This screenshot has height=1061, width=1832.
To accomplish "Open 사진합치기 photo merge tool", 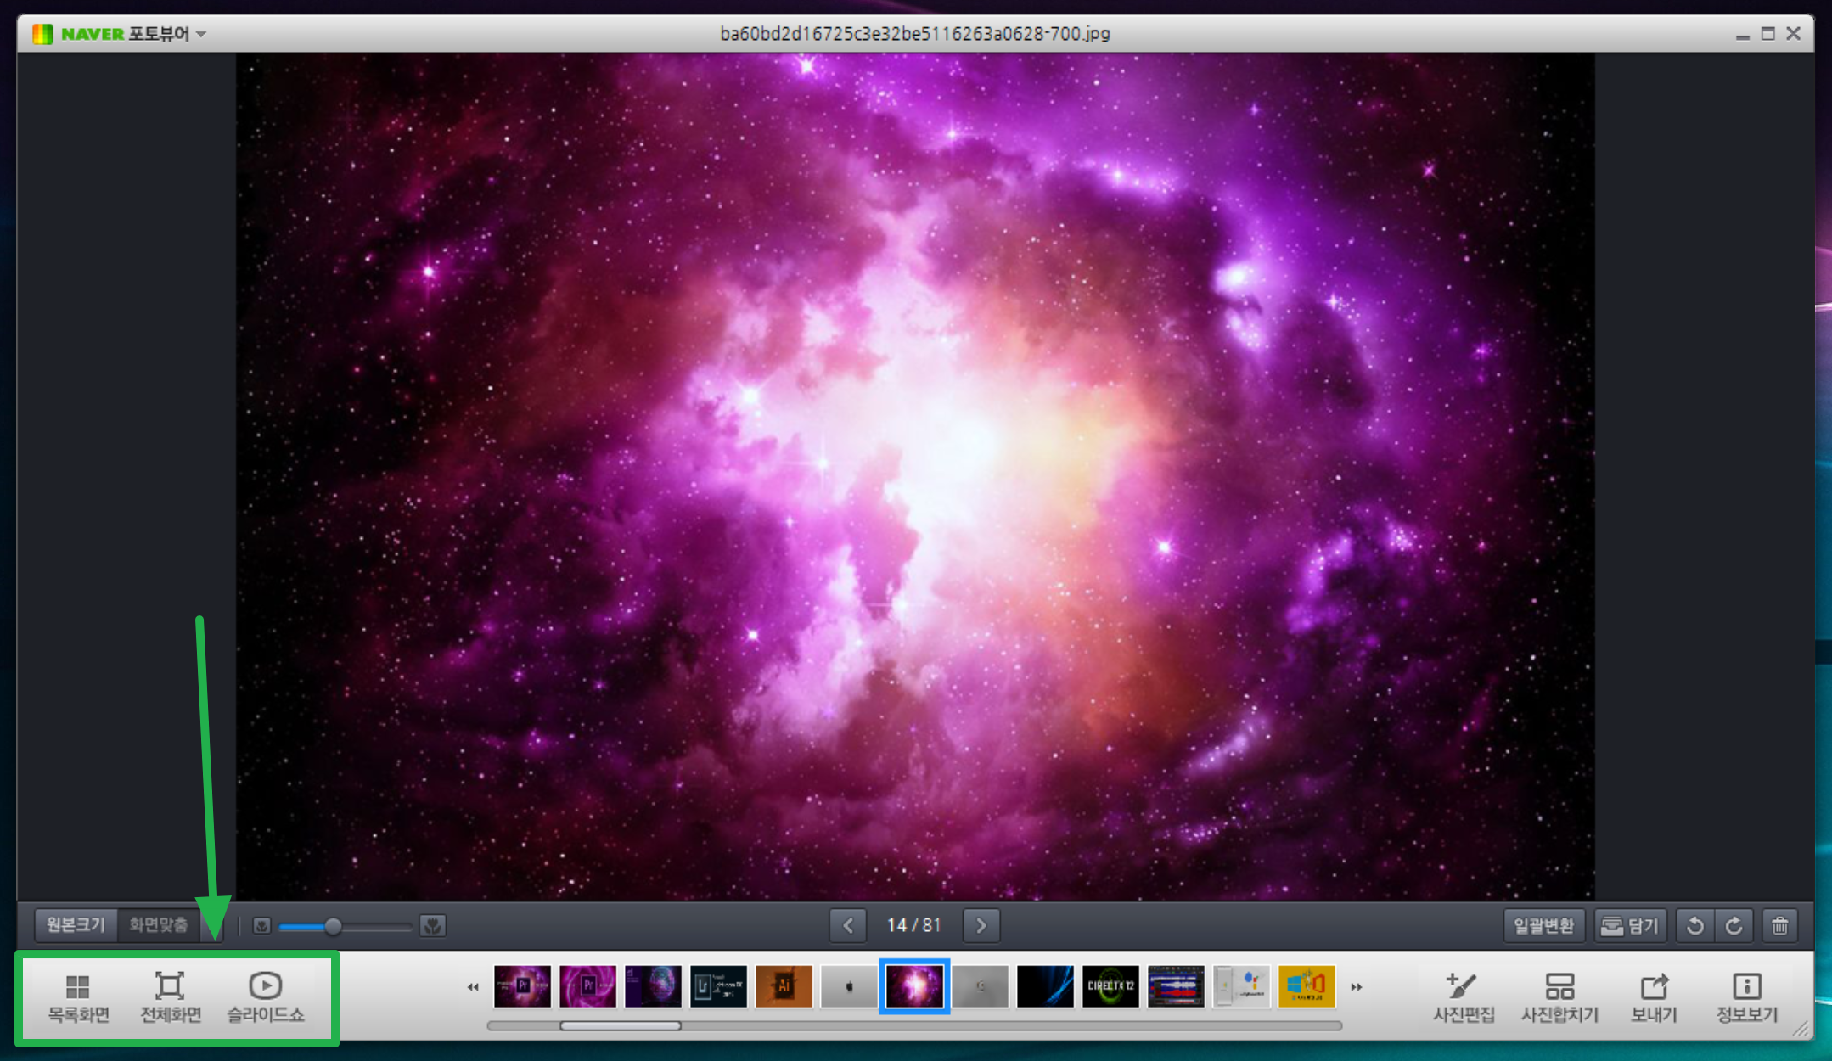I will coord(1559,997).
